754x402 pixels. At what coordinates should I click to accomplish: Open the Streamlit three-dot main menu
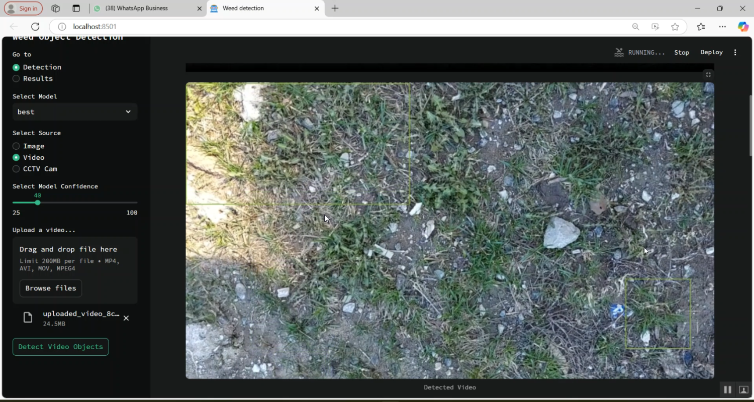click(735, 52)
